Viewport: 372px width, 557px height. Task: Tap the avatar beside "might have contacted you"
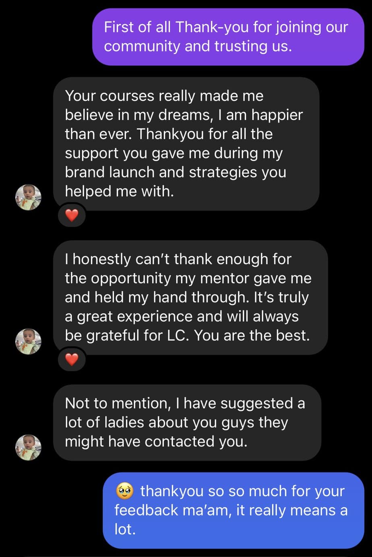(x=28, y=447)
